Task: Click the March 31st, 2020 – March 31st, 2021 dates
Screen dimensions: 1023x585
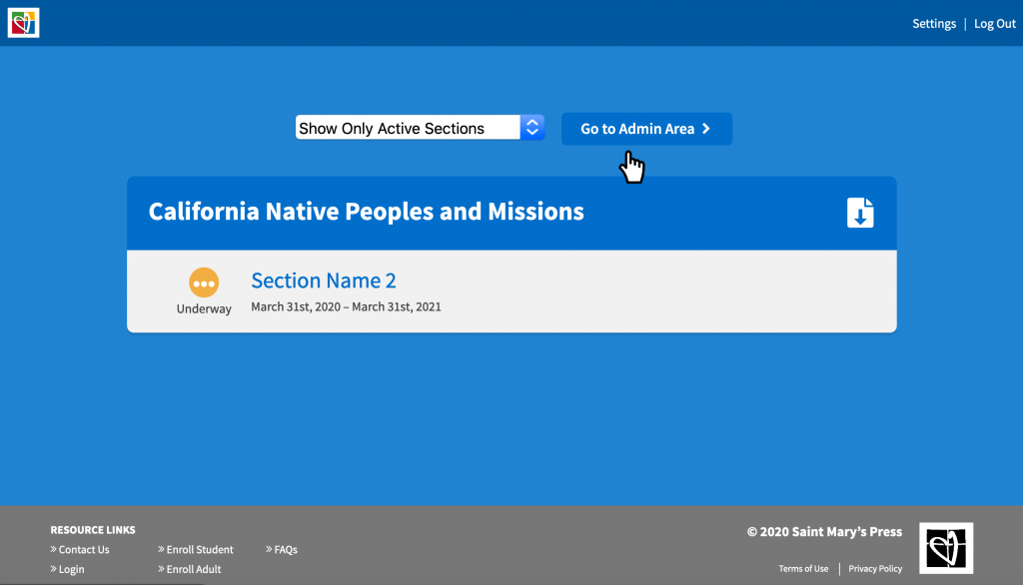Action: (346, 306)
